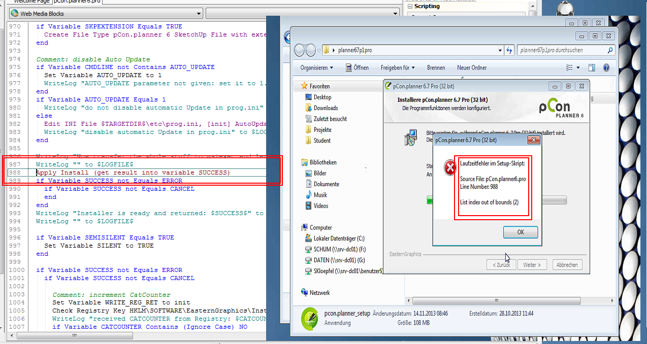Refresh the planner67p1pro folder view
The image size is (647, 344).
tap(510, 50)
